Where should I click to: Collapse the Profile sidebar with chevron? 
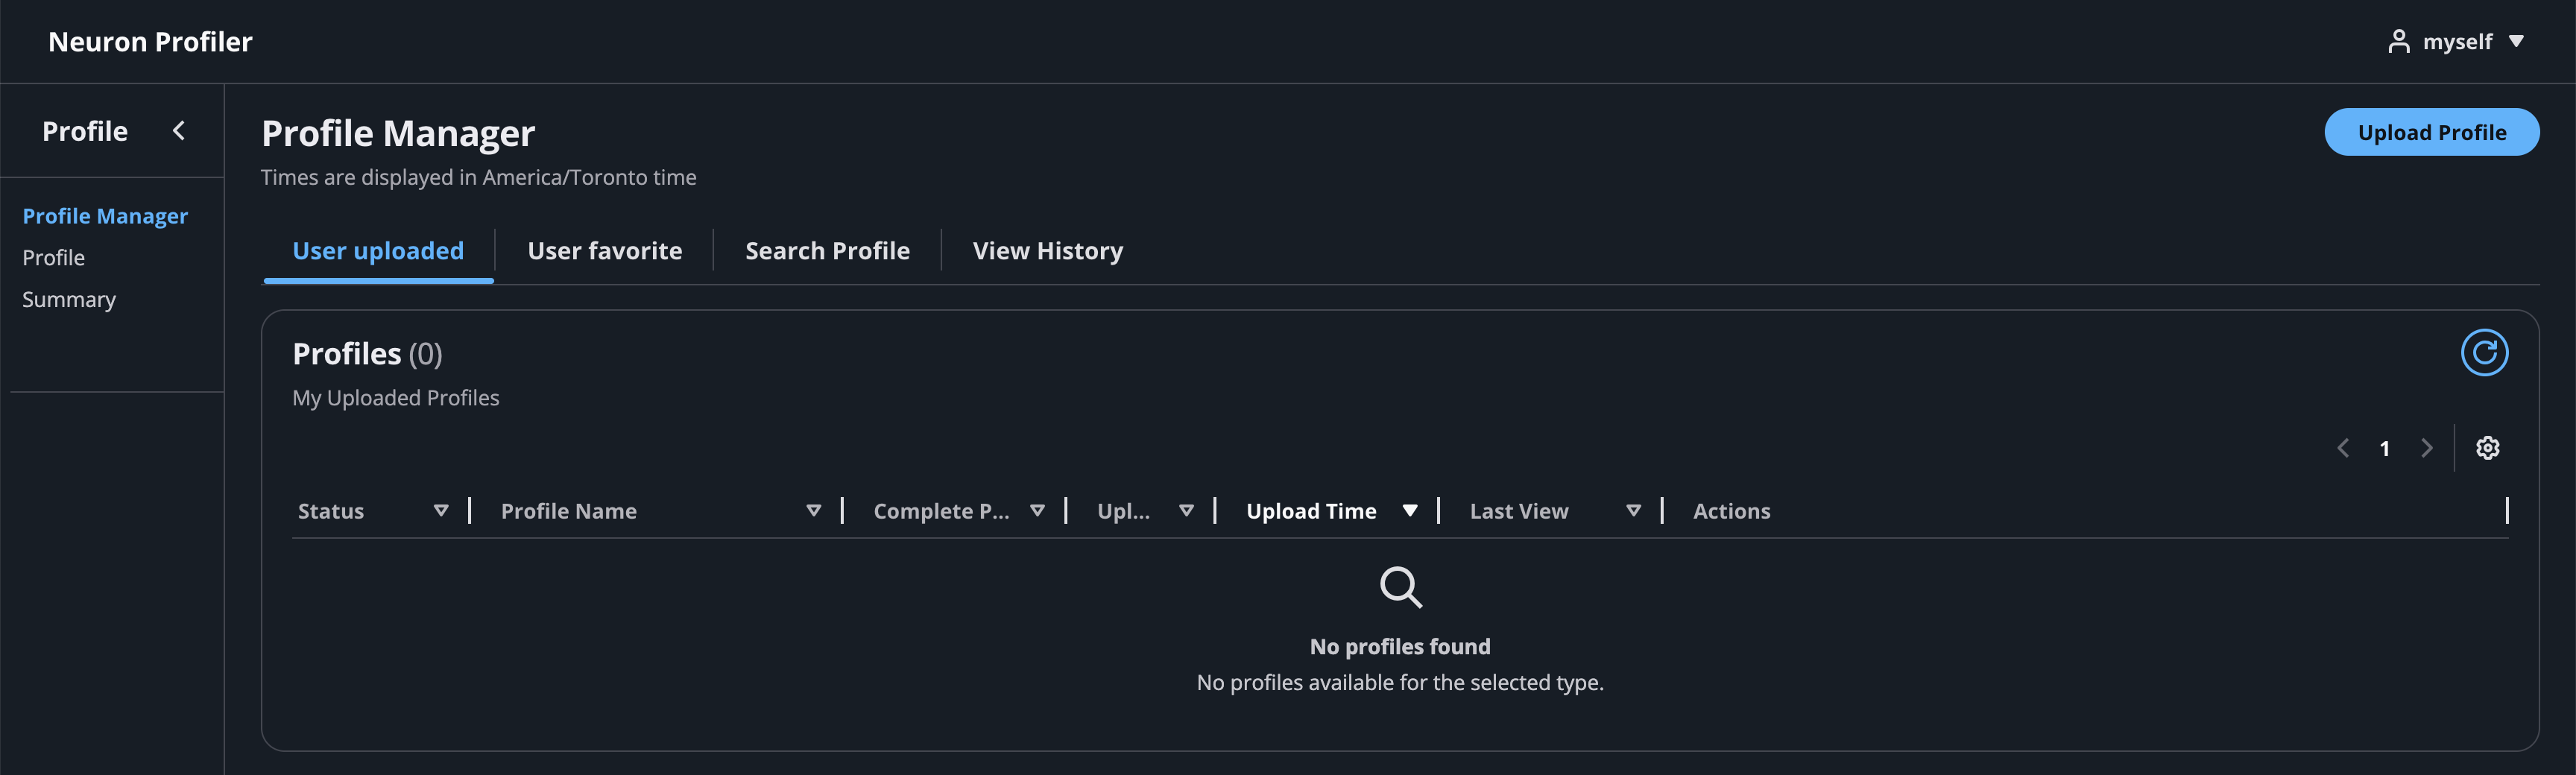[179, 131]
